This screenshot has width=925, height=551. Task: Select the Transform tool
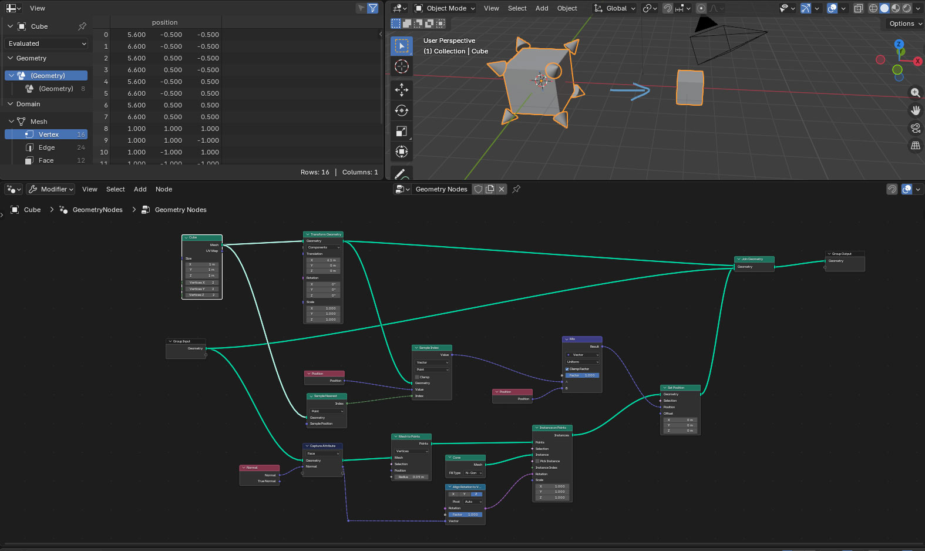402,152
